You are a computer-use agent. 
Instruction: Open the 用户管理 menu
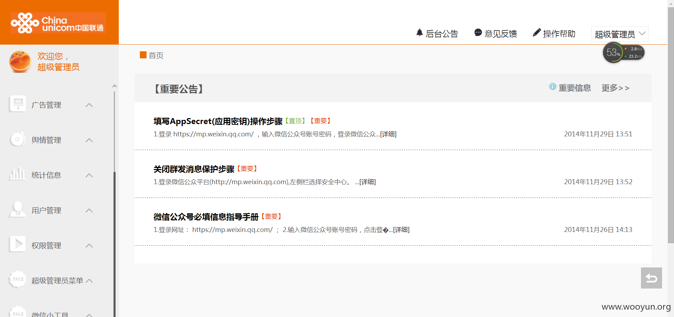pyautogui.click(x=46, y=210)
